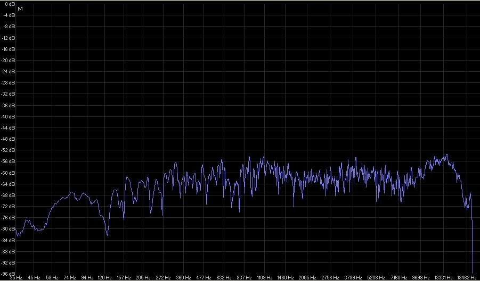The image size is (480, 281).
Task: Select the -80 dB level label
Action: point(9,229)
